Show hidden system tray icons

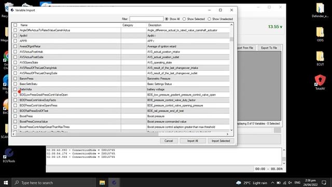(272, 183)
